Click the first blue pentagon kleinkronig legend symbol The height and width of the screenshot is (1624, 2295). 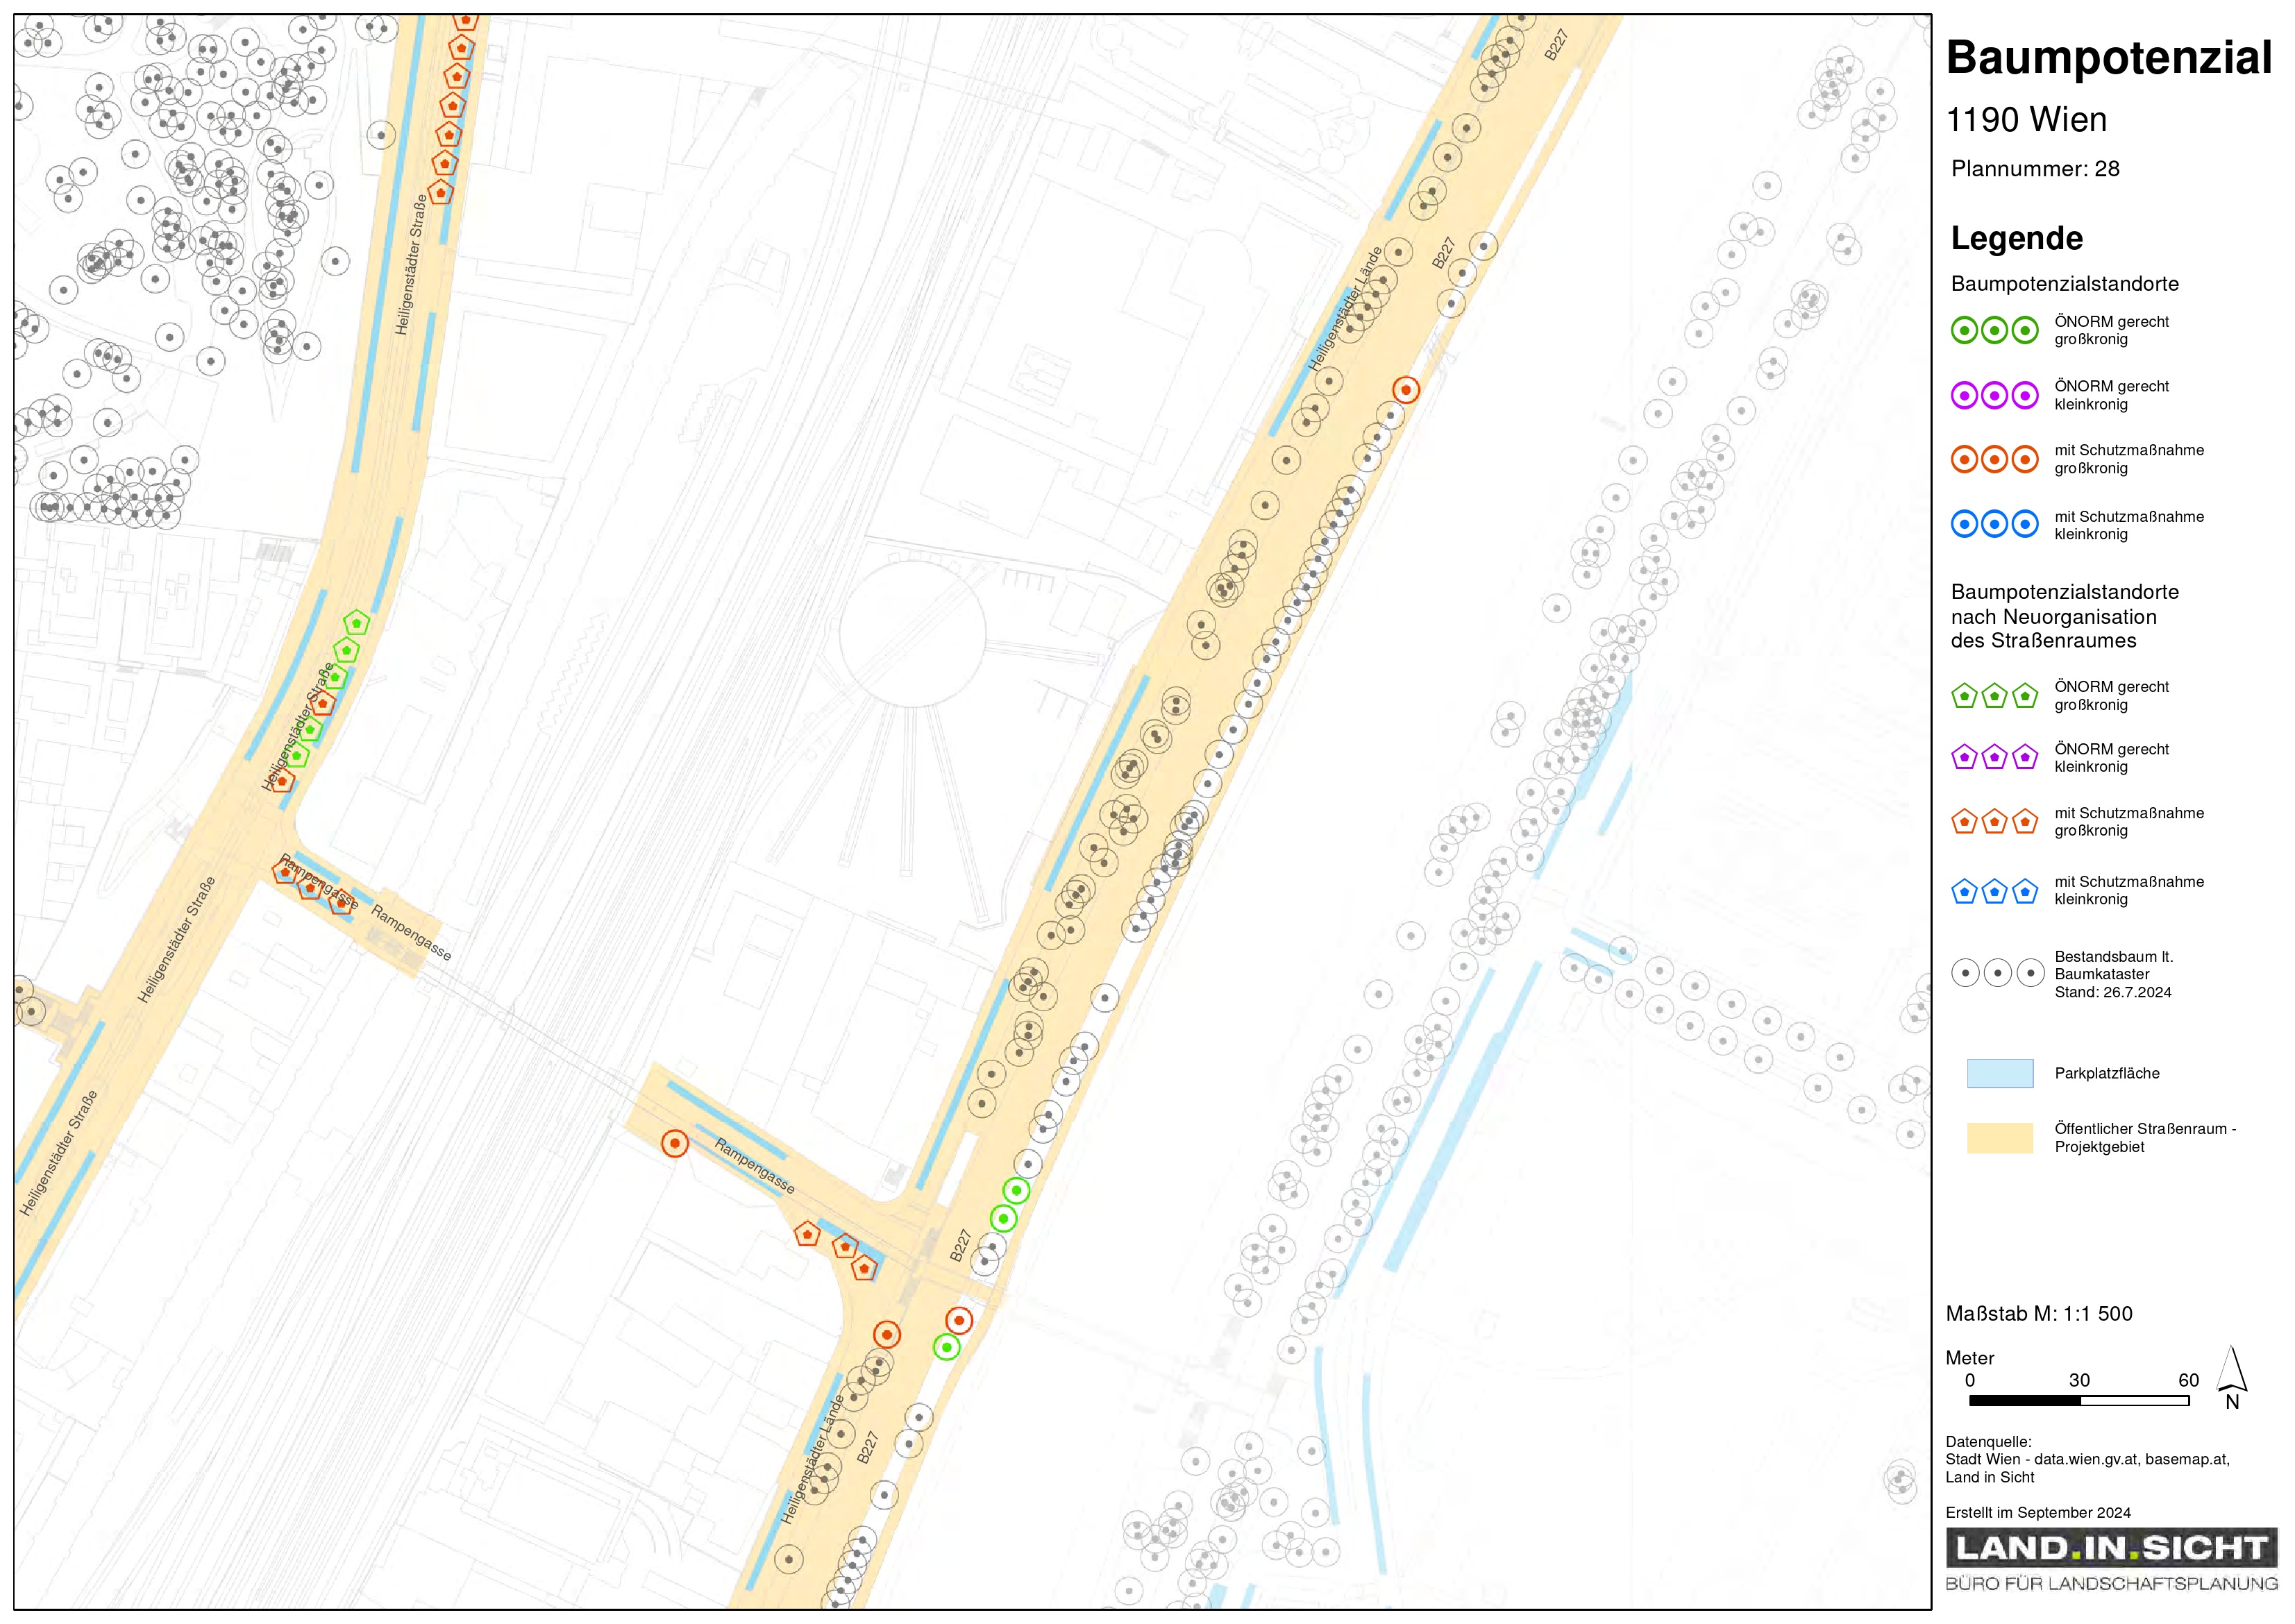pos(1964,891)
